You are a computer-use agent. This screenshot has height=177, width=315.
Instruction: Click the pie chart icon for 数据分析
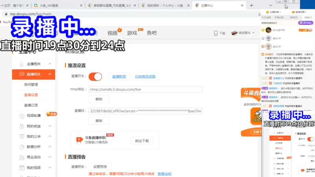(x=22, y=147)
